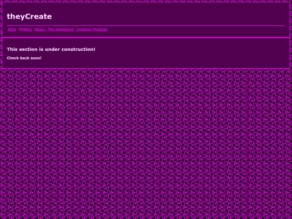Open the Blog navigation link

point(12,30)
